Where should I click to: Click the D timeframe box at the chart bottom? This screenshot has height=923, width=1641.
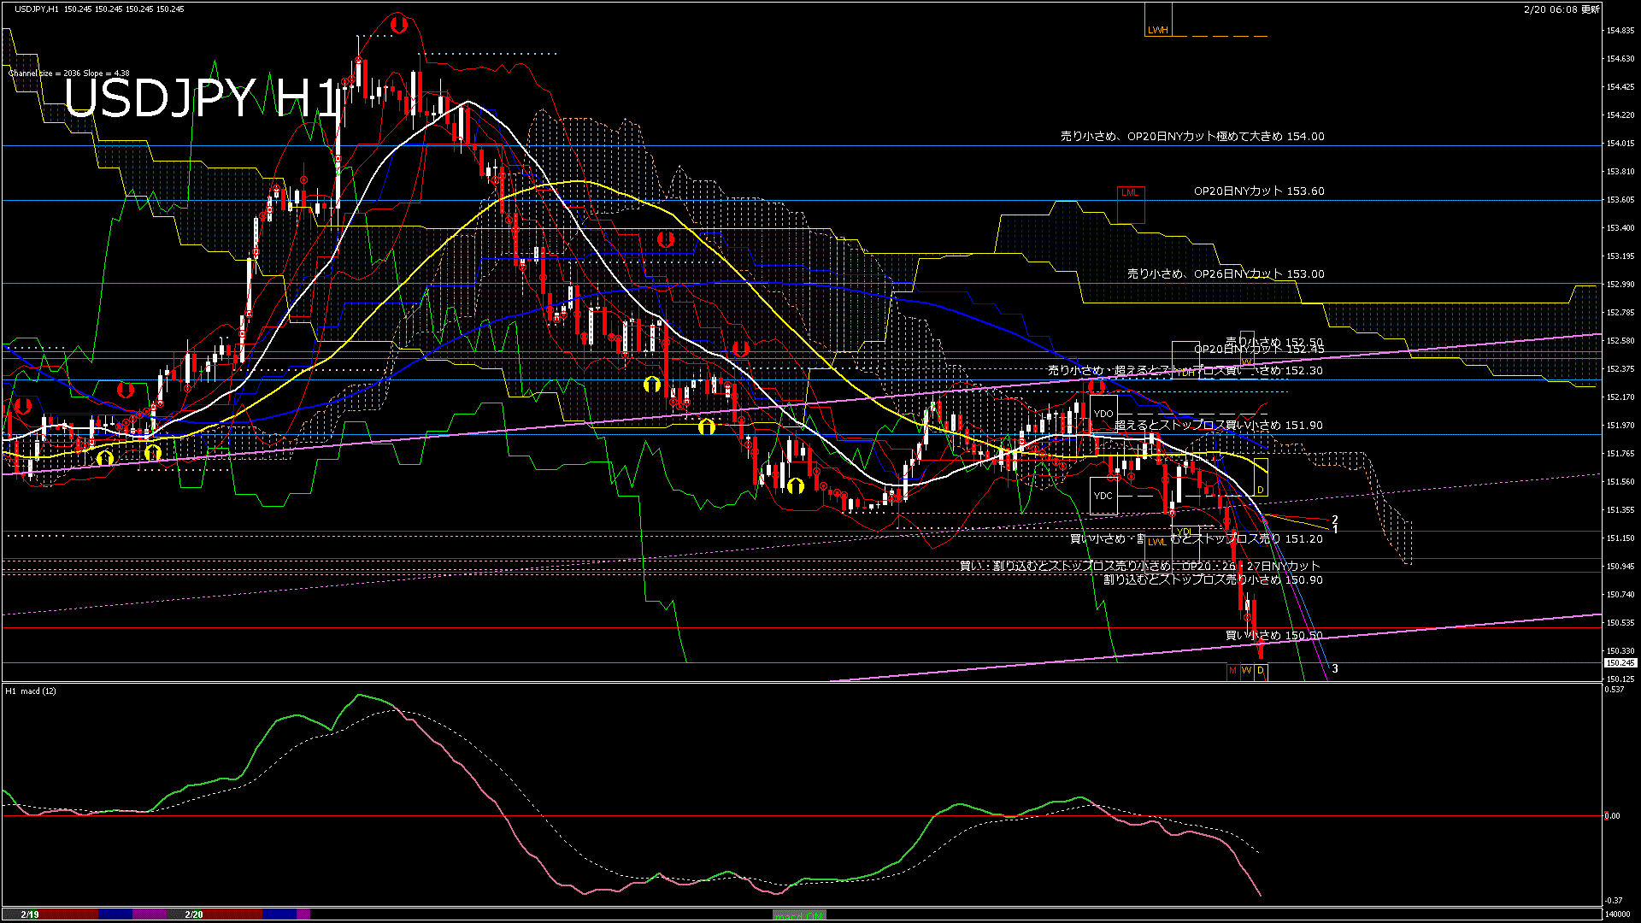[x=1261, y=671]
